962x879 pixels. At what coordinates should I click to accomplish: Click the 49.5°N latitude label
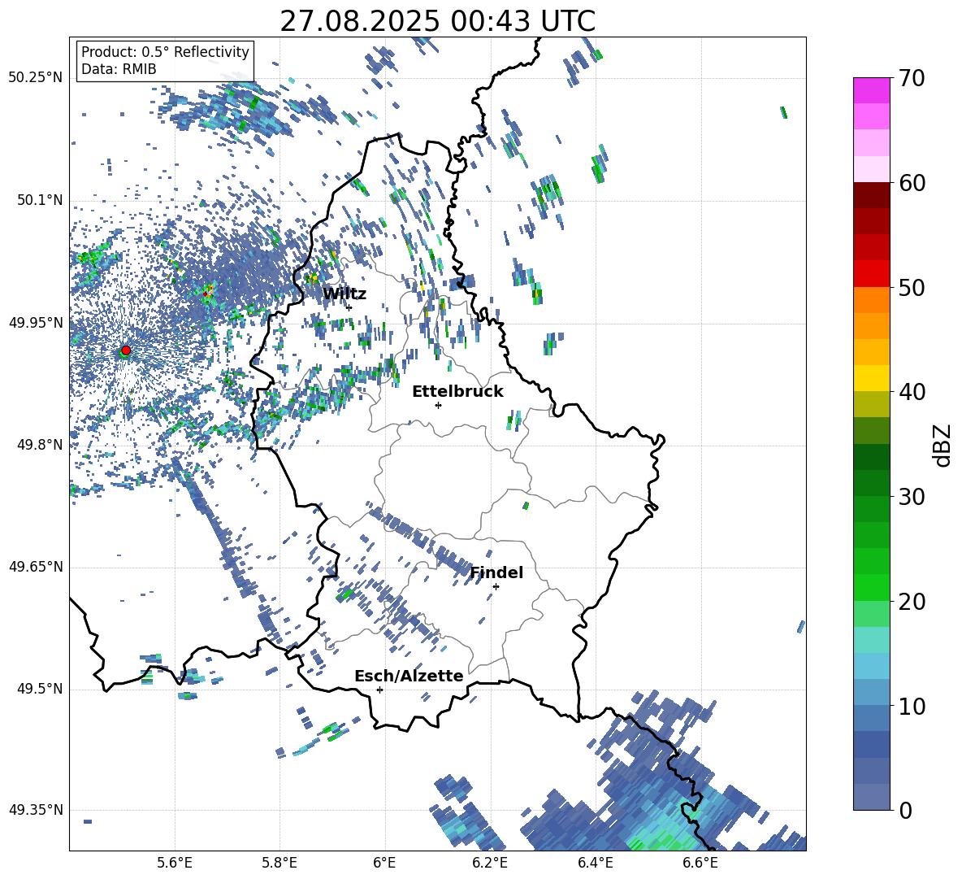pyautogui.click(x=40, y=689)
